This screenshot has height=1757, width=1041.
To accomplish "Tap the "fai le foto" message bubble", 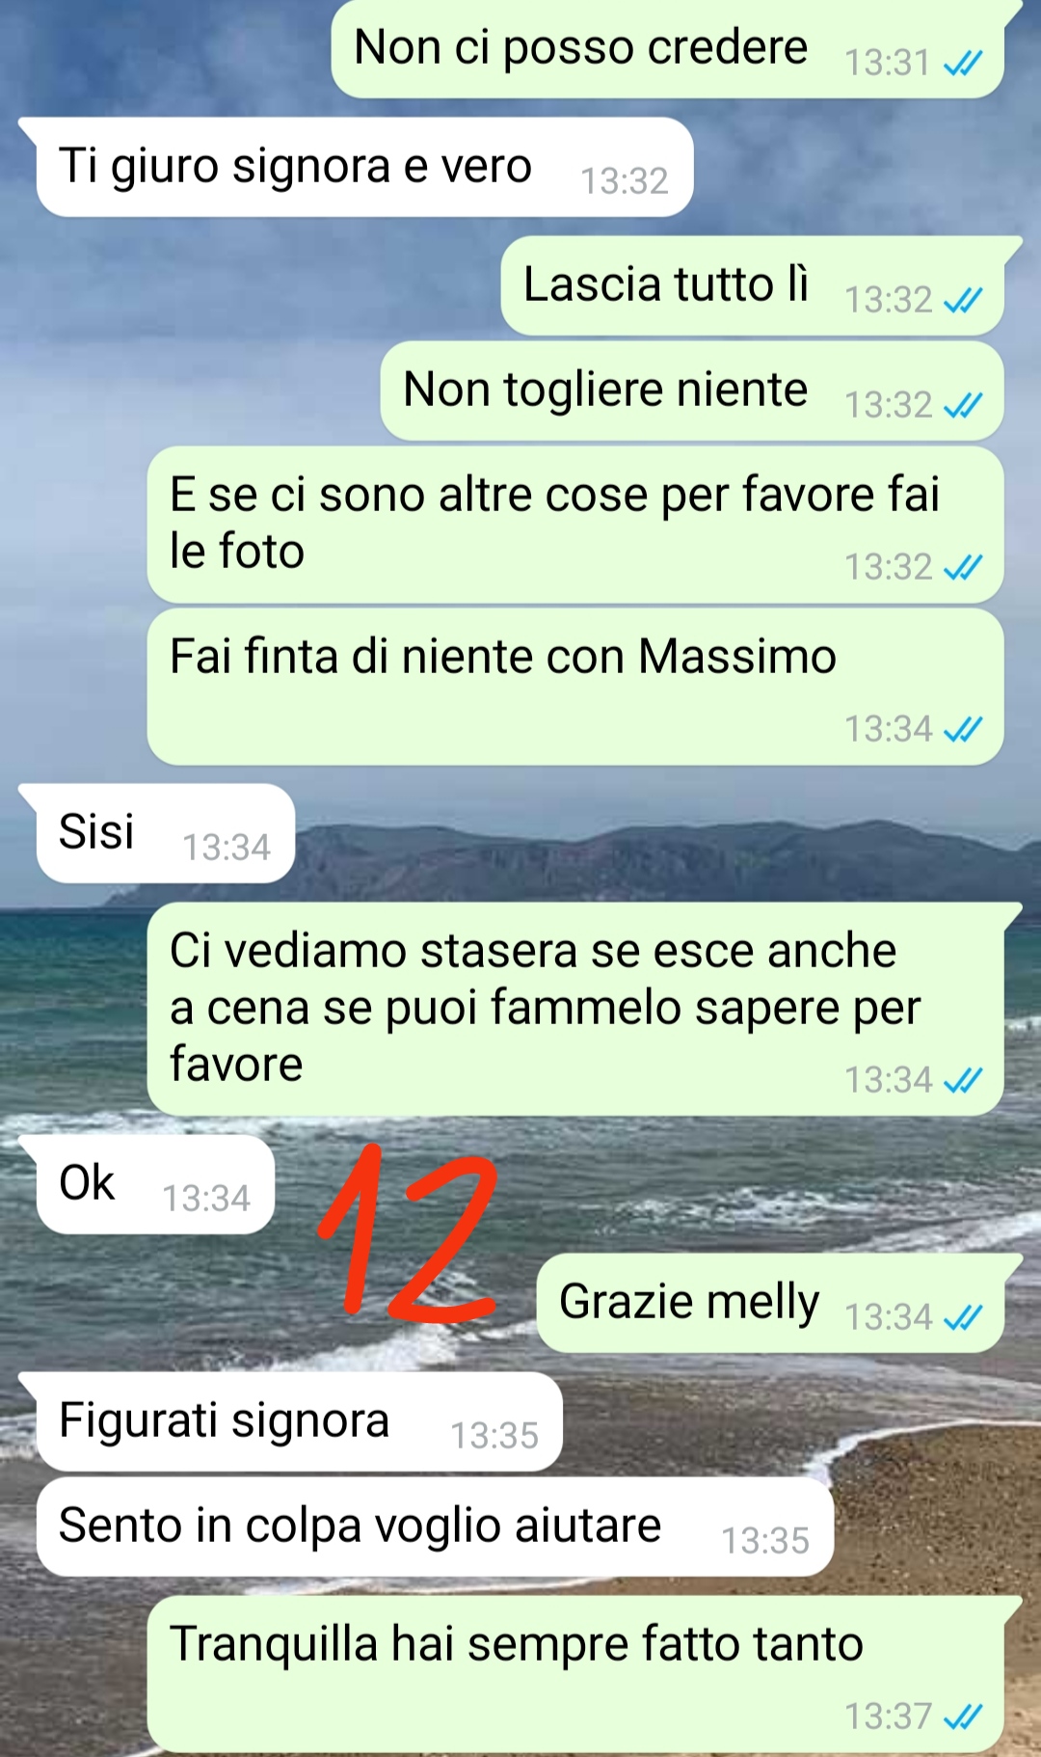I will (x=575, y=525).
